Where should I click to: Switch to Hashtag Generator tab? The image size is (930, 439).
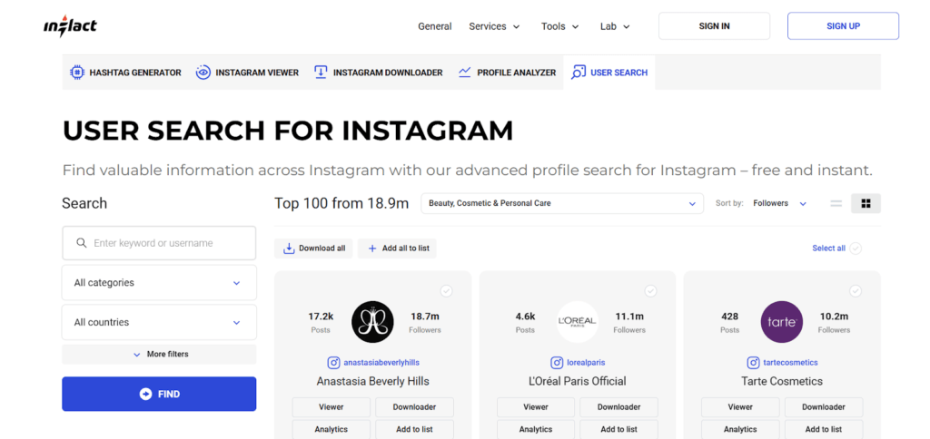click(125, 73)
